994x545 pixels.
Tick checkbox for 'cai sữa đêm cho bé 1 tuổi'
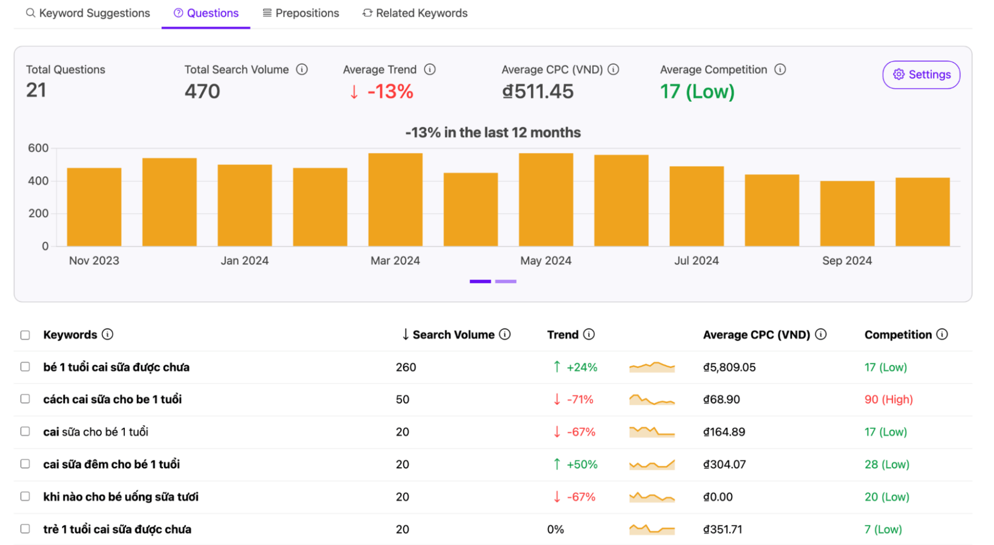point(25,464)
